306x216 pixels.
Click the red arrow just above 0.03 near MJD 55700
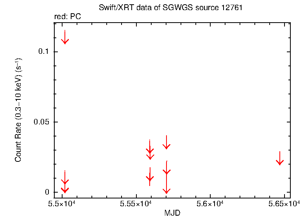coord(166,146)
